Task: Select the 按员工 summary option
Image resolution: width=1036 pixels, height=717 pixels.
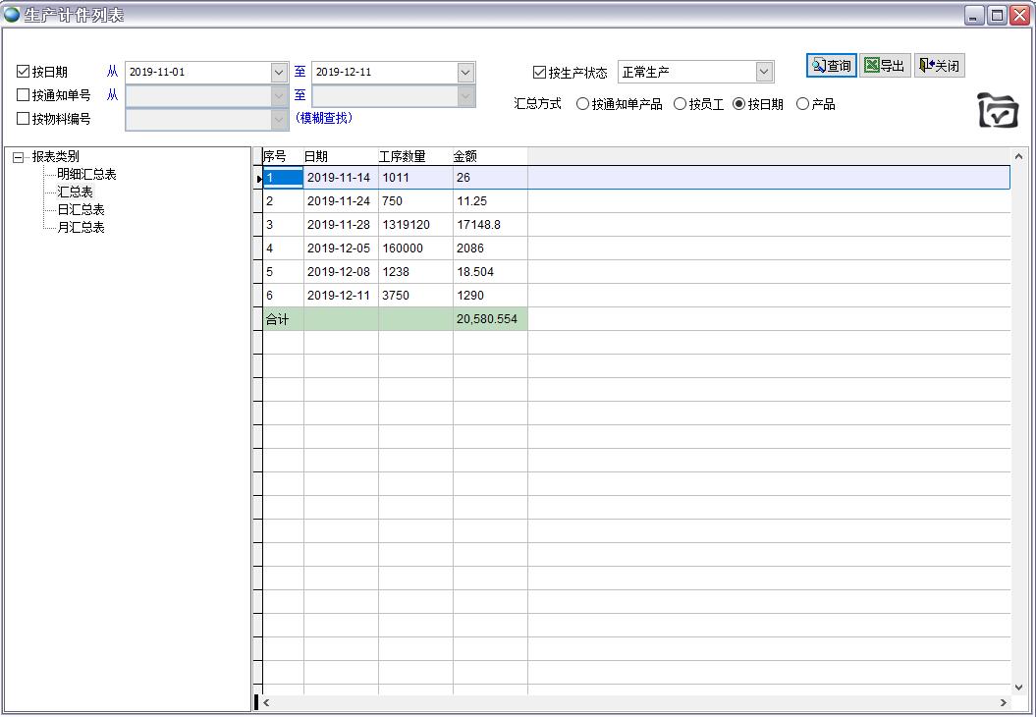Action: coord(680,104)
